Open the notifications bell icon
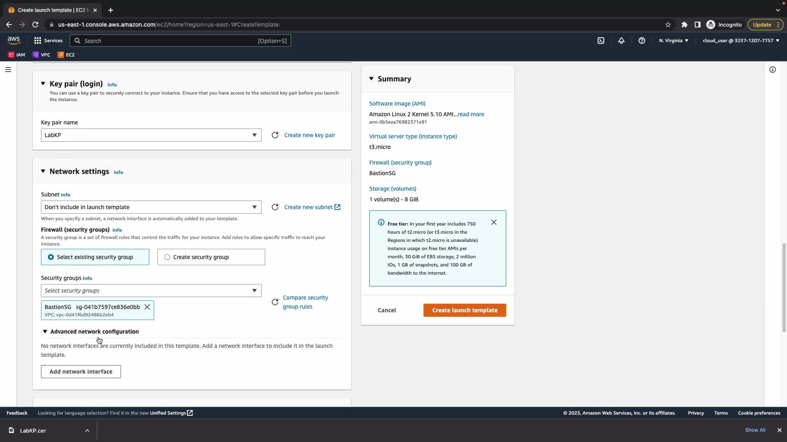The image size is (787, 442). (x=621, y=41)
